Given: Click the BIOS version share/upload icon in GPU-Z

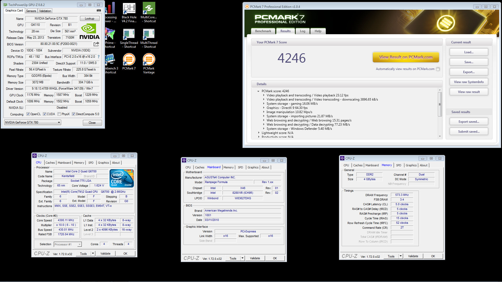Looking at the screenshot, I should click(96, 44).
